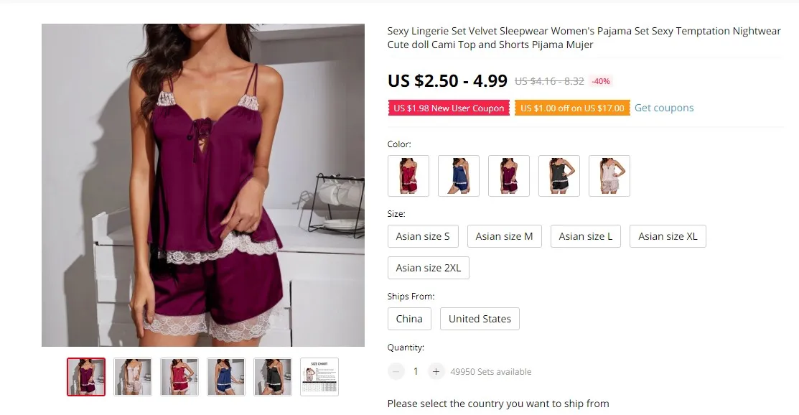The image size is (799, 415).
Task: Click the US $1.98 New User Coupon badge
Action: point(449,108)
